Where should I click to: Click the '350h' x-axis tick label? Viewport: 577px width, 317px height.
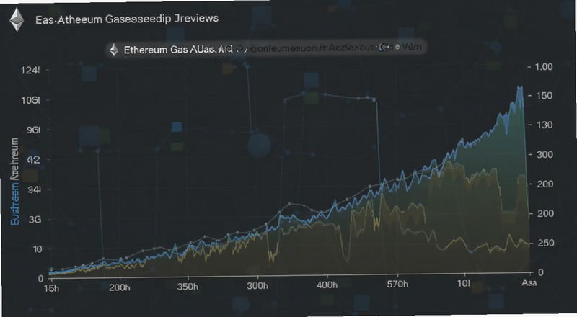point(188,287)
